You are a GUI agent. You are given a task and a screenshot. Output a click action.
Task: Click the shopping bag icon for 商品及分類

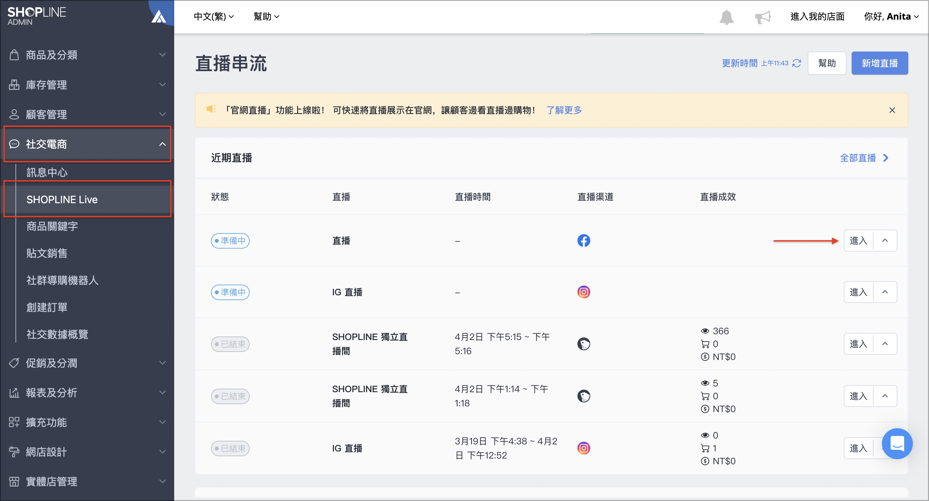coord(14,55)
